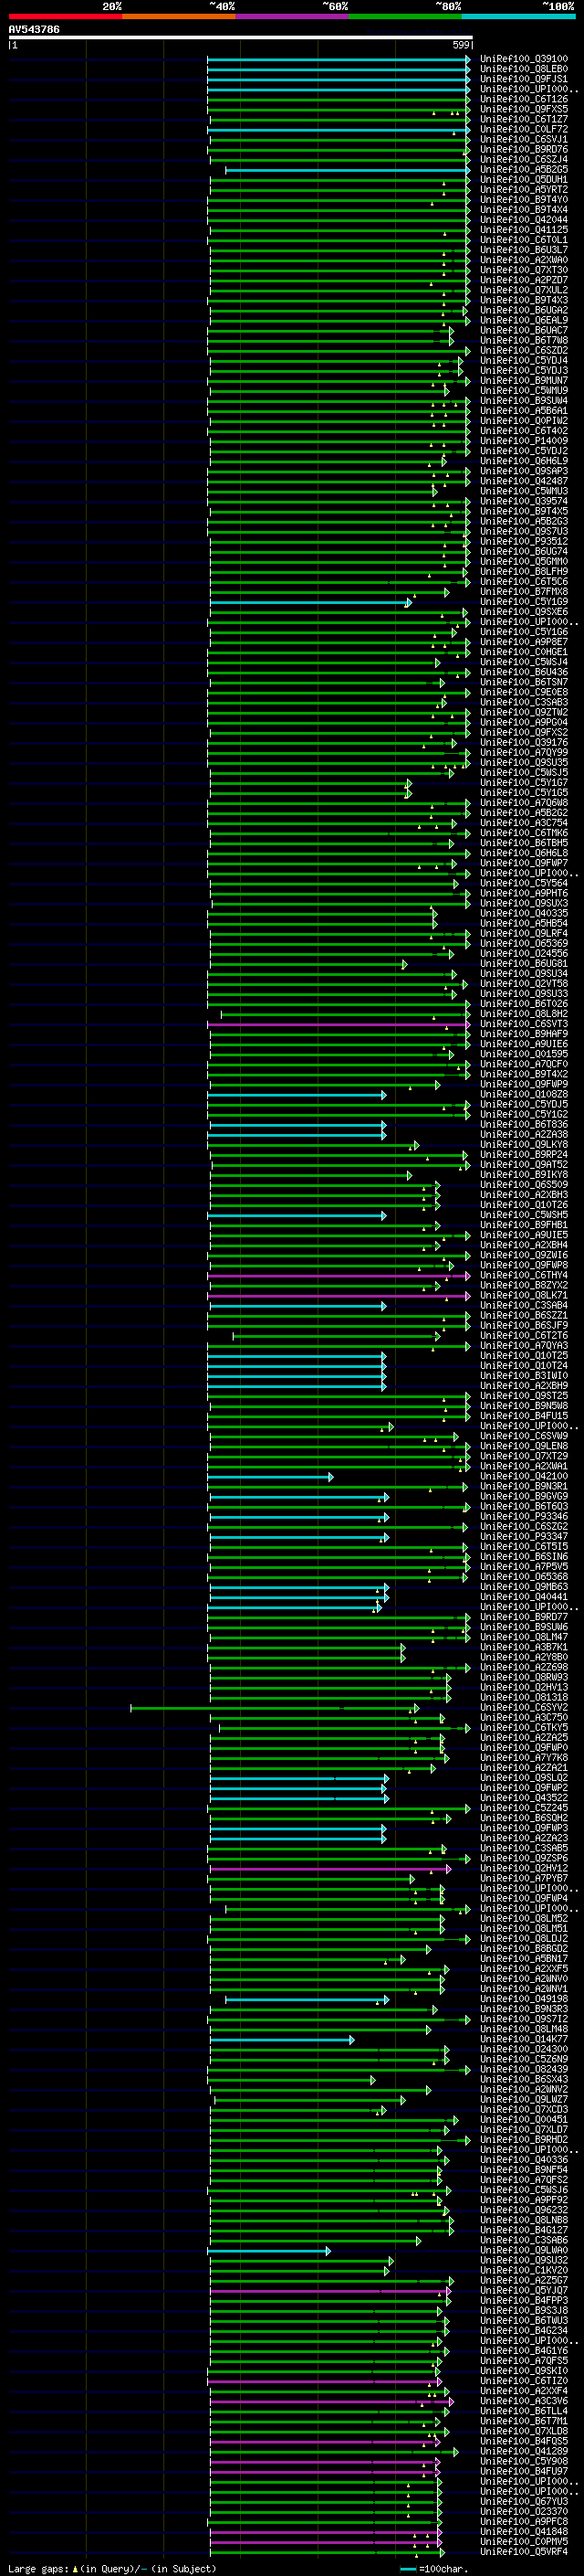The image size is (584, 2576).
Task: Select hit UniRef100_B6T7W8
Action: point(524,340)
